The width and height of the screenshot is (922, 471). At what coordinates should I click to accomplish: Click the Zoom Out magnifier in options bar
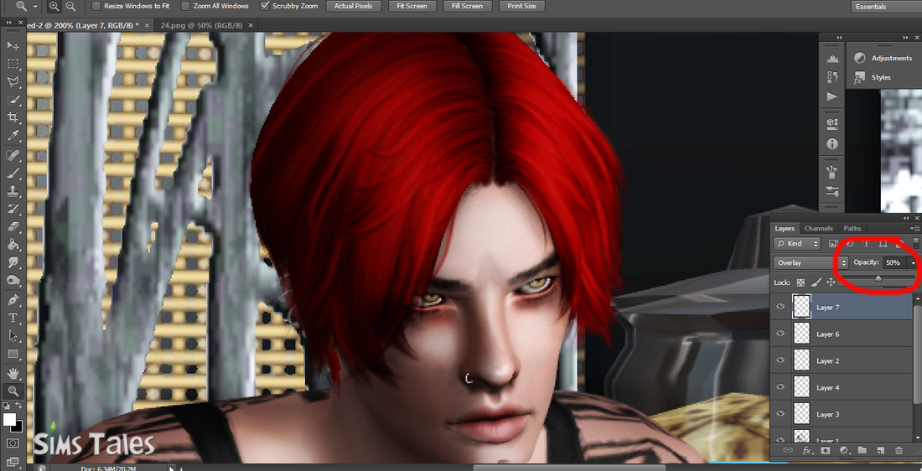pyautogui.click(x=70, y=6)
